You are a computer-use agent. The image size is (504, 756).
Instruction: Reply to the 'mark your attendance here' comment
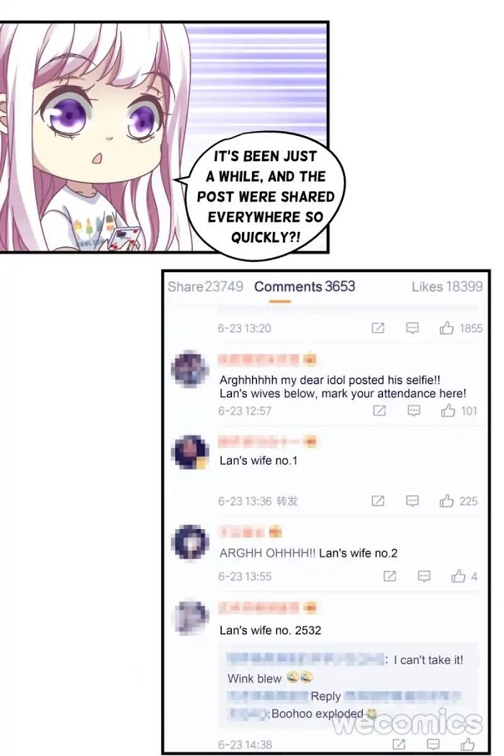[x=414, y=411]
